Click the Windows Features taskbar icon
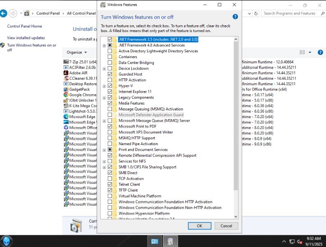Image resolution: width=326 pixels, height=247 pixels. 170,242
